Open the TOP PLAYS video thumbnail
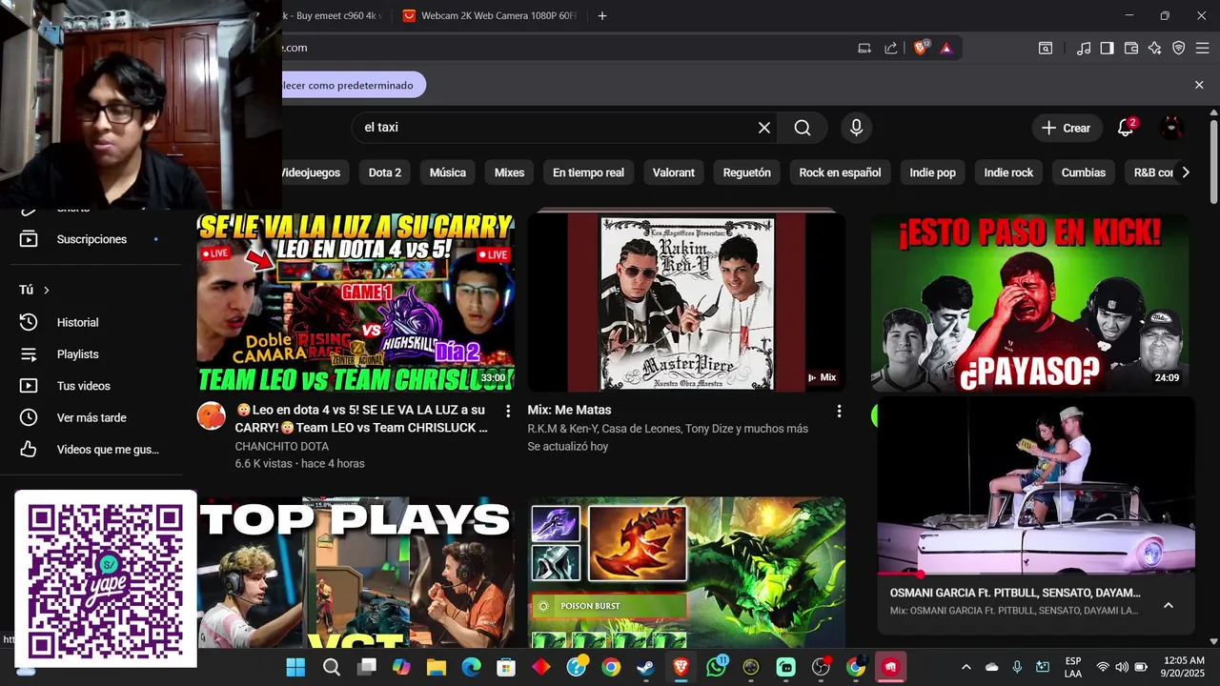 tap(356, 573)
